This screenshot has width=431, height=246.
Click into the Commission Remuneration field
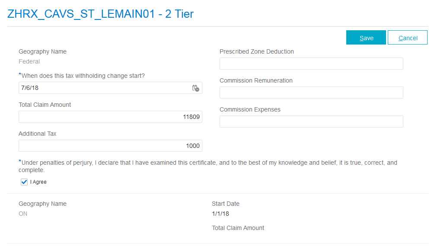click(311, 93)
